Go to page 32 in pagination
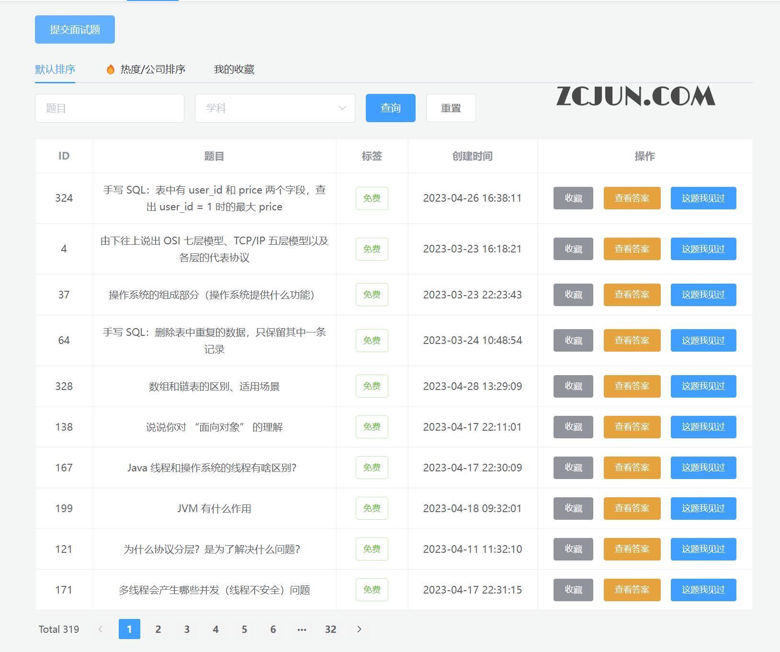The width and height of the screenshot is (780, 652). [x=330, y=629]
